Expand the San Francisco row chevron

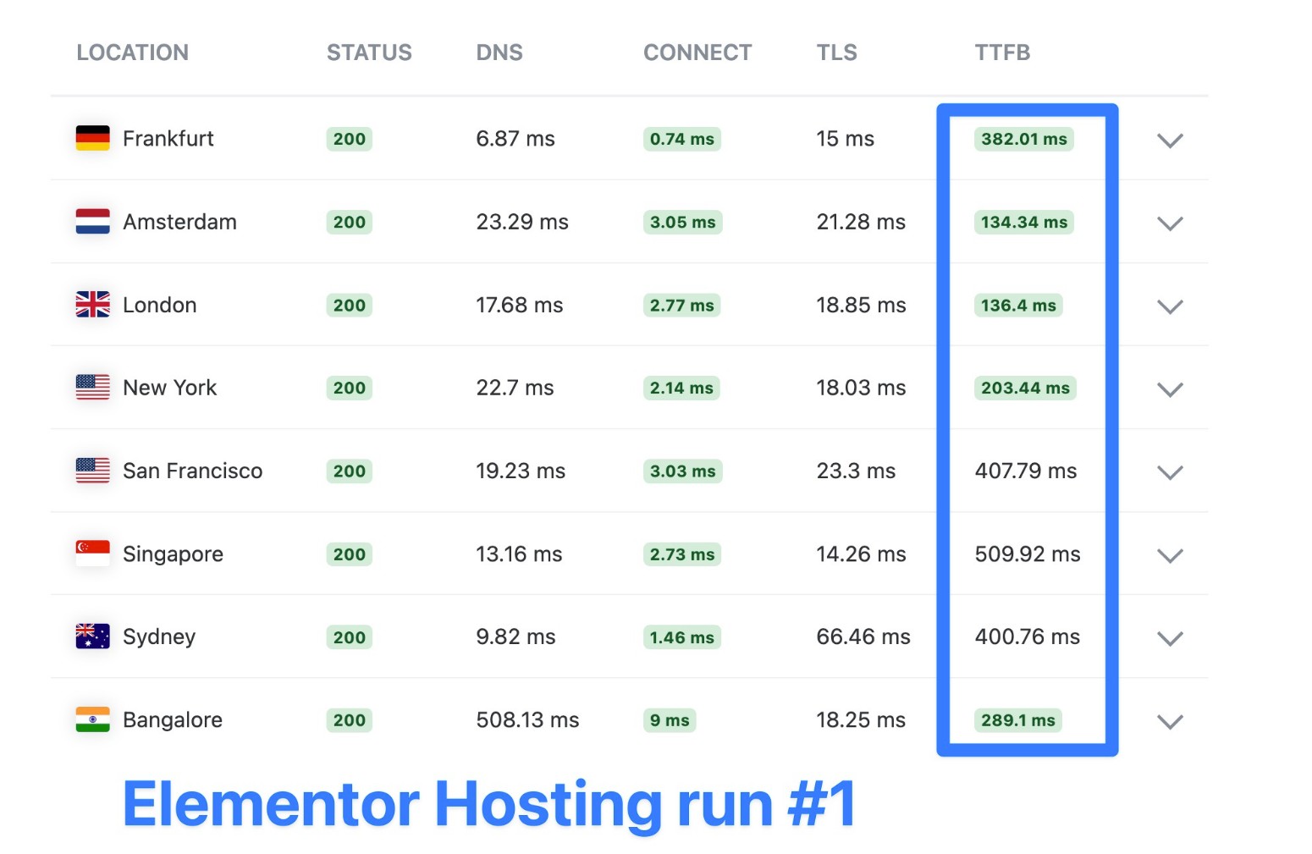(x=1170, y=472)
